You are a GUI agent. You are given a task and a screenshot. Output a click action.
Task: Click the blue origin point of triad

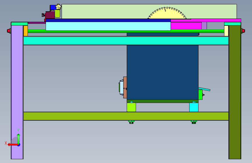click(x=19, y=145)
